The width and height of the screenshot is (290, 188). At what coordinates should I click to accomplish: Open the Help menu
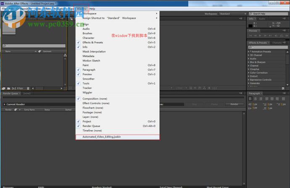tap(92, 9)
